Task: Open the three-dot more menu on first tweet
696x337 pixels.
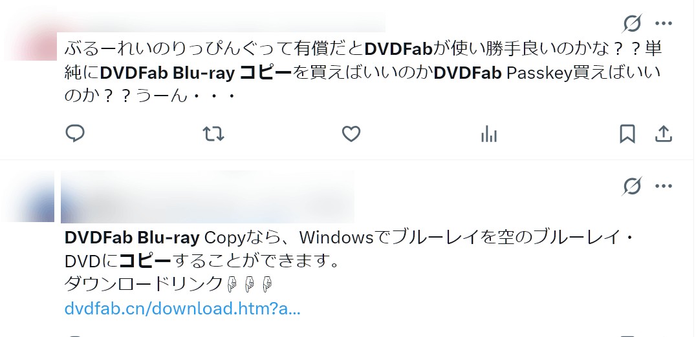Action: click(664, 23)
